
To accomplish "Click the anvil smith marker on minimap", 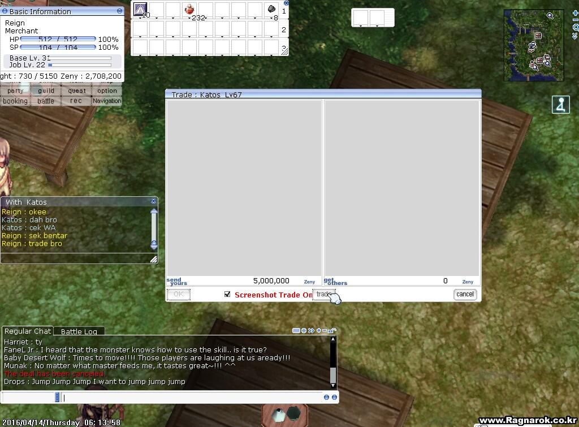I will click(x=532, y=46).
